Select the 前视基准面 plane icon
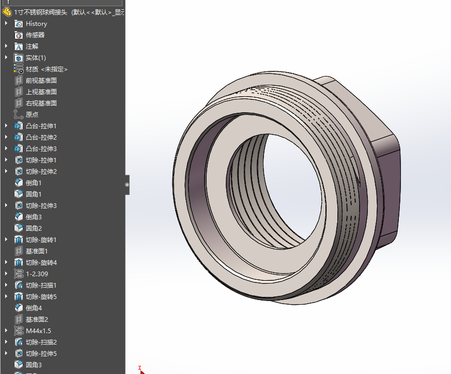Viewport: 451px width, 374px height. coord(19,81)
